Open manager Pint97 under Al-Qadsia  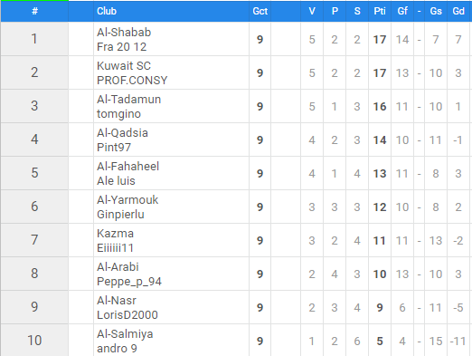tap(114, 148)
